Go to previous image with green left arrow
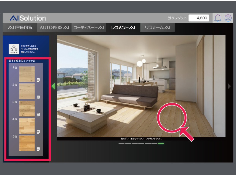 click(x=53, y=86)
